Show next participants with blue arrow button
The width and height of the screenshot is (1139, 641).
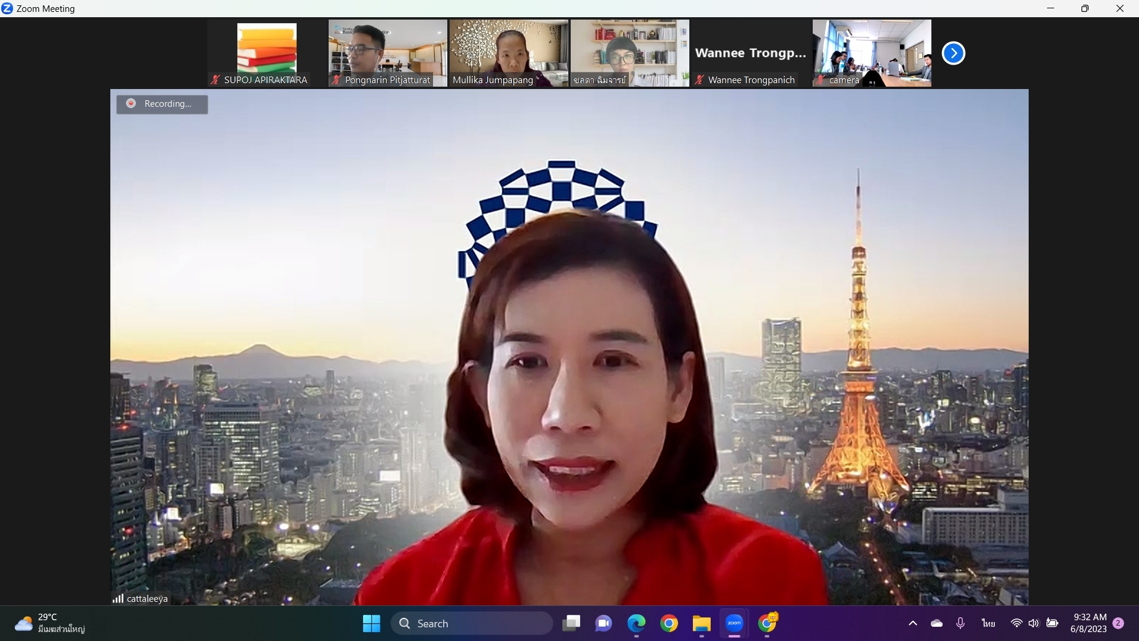pyautogui.click(x=953, y=53)
